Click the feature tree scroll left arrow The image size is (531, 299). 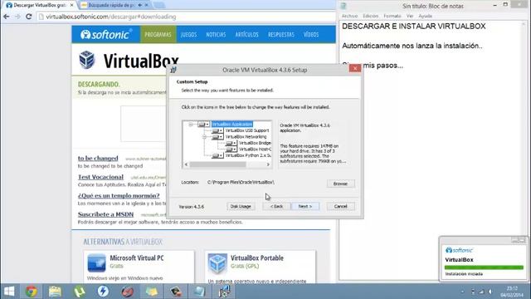(186, 164)
